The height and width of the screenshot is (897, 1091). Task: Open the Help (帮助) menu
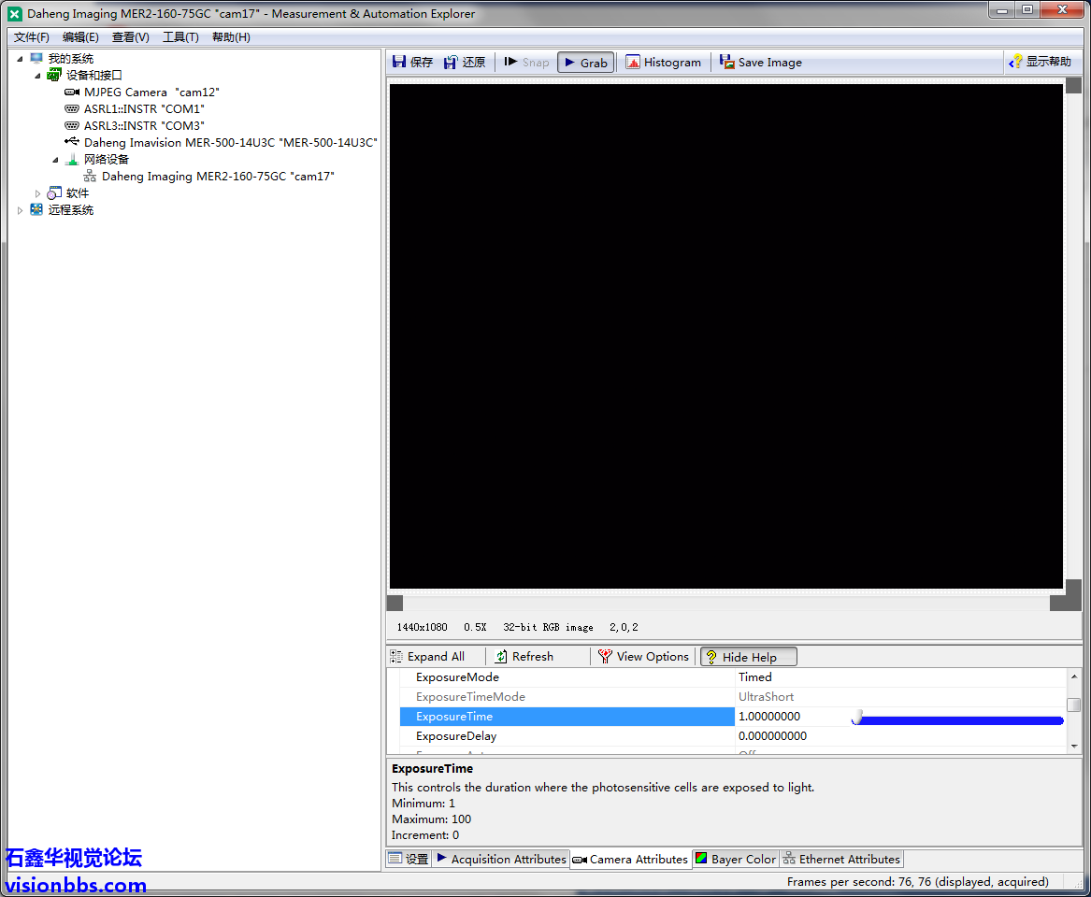[231, 37]
